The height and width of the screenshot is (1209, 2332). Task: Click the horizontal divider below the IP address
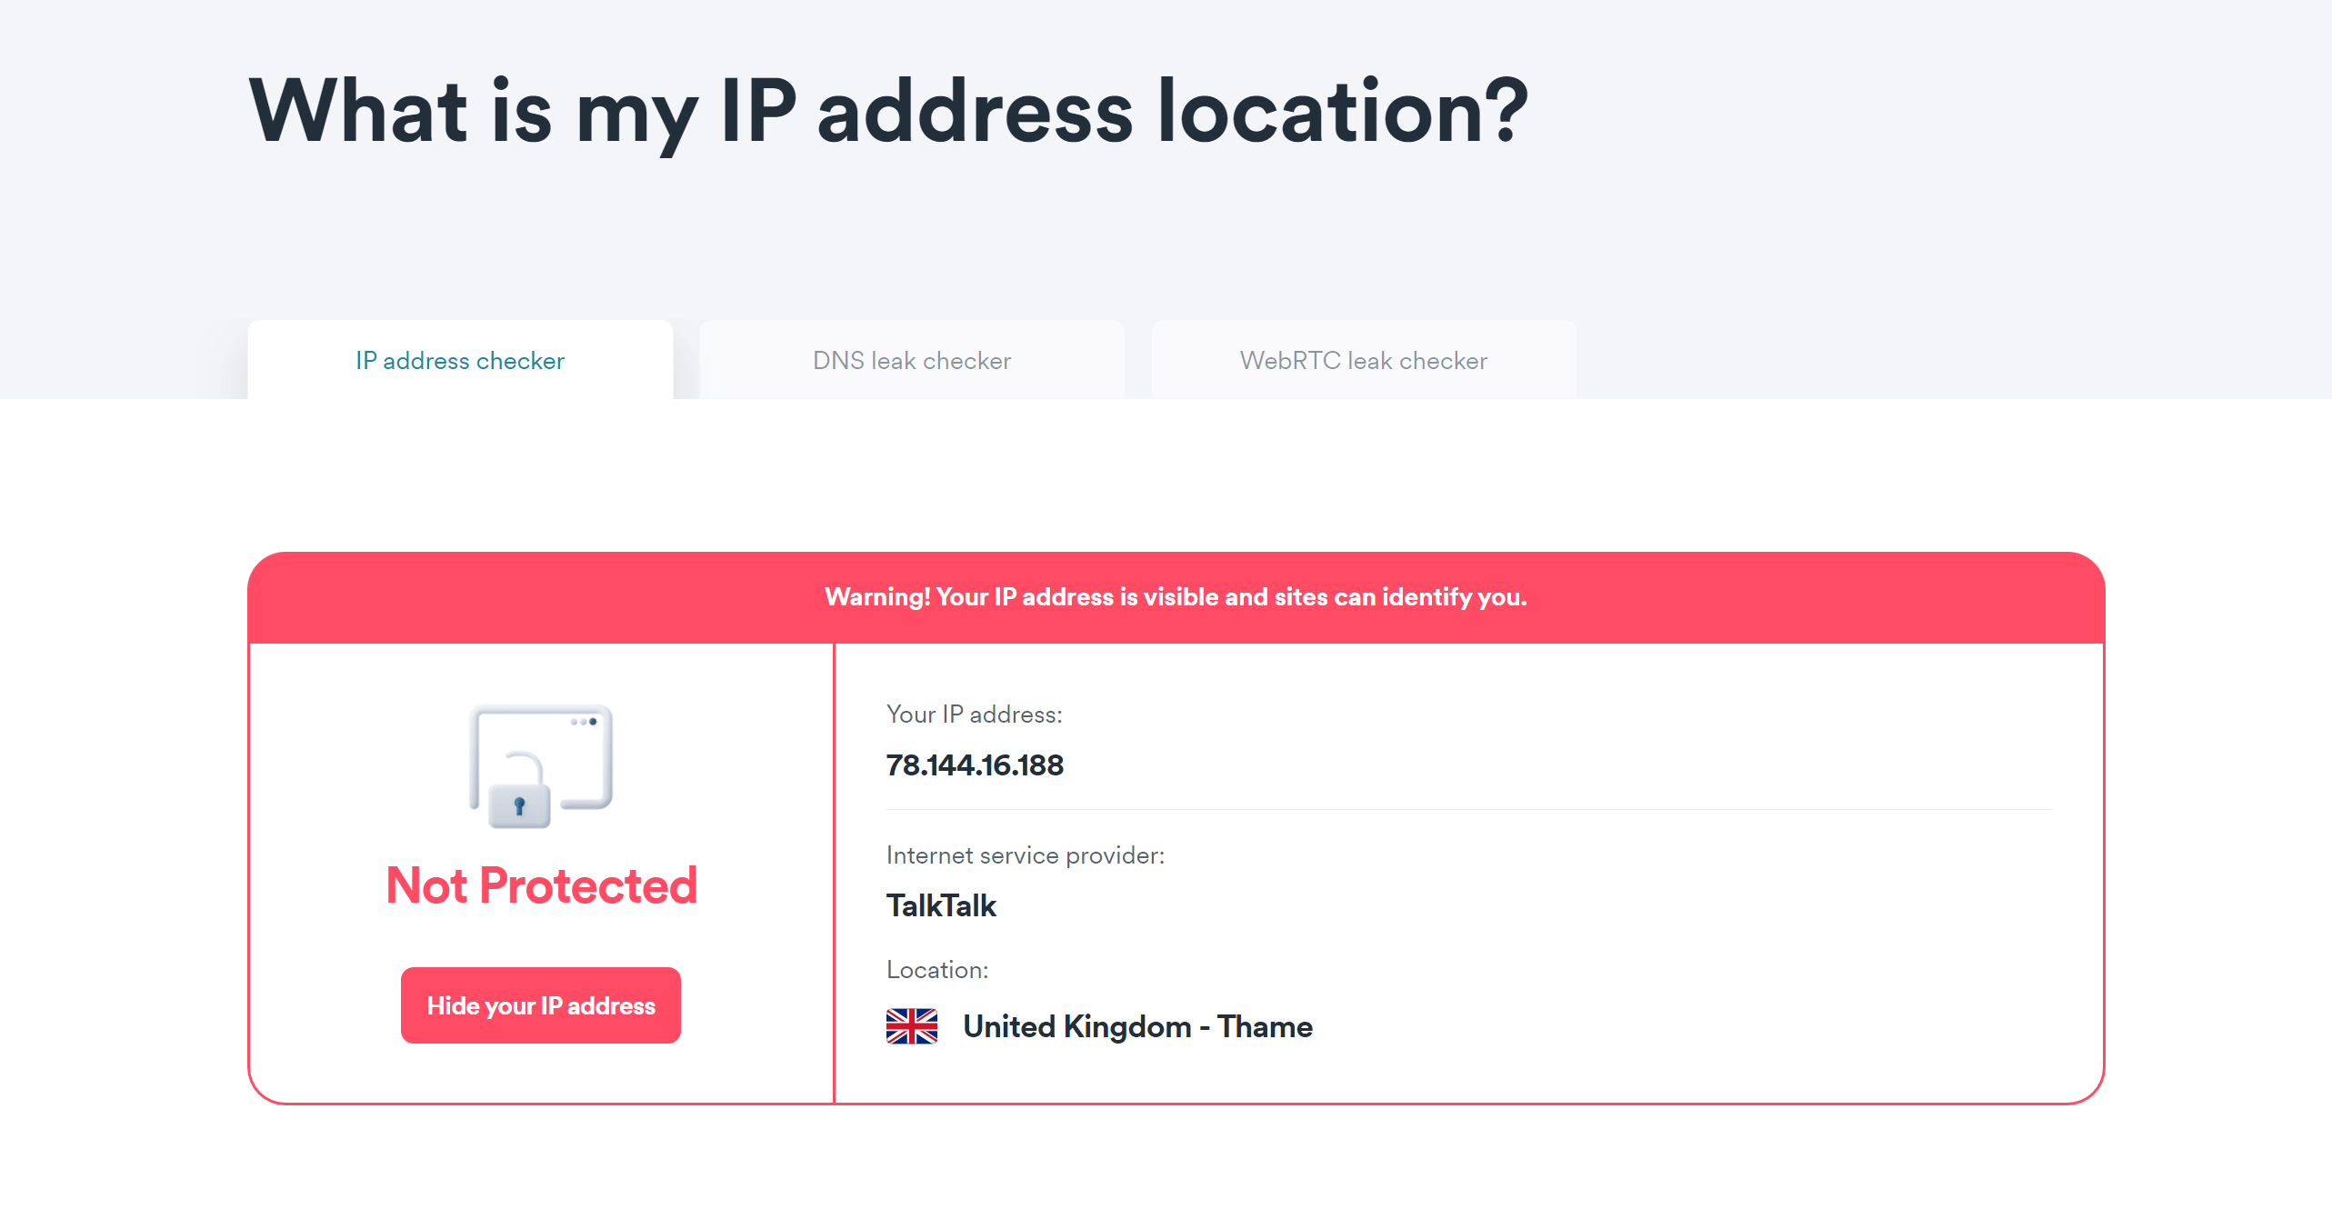pos(1468,809)
